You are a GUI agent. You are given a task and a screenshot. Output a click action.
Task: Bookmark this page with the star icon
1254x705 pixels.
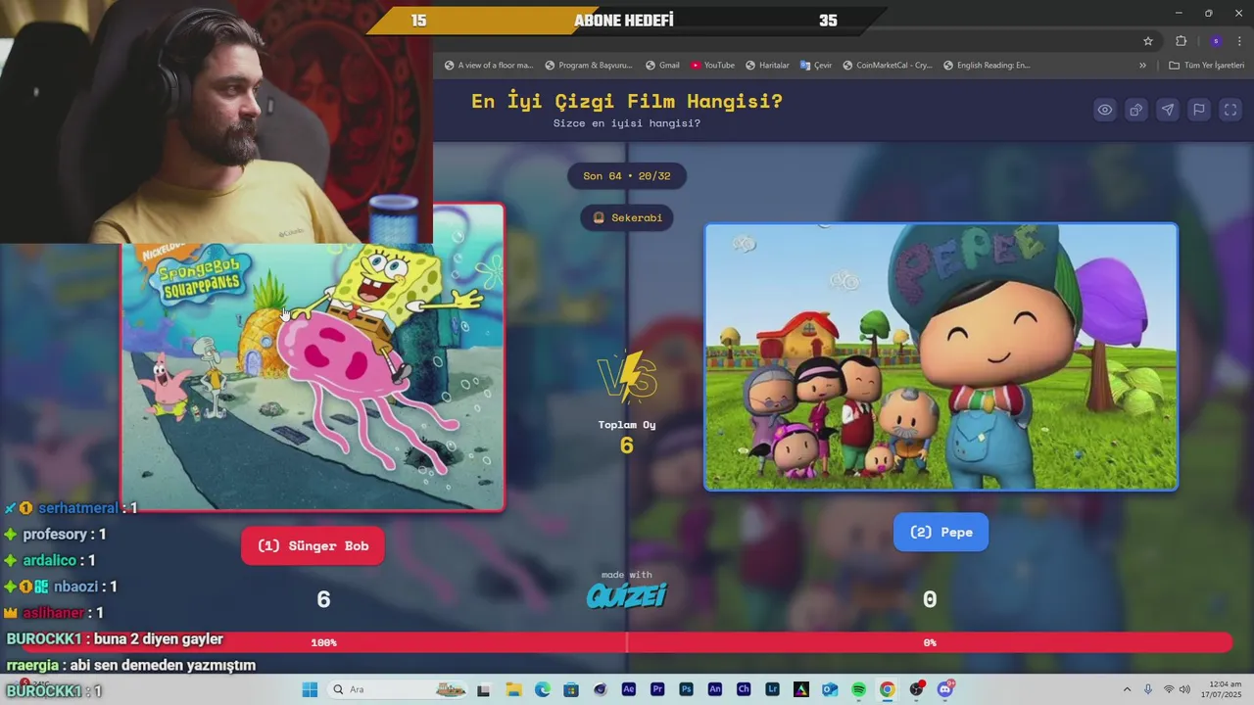pyautogui.click(x=1148, y=41)
